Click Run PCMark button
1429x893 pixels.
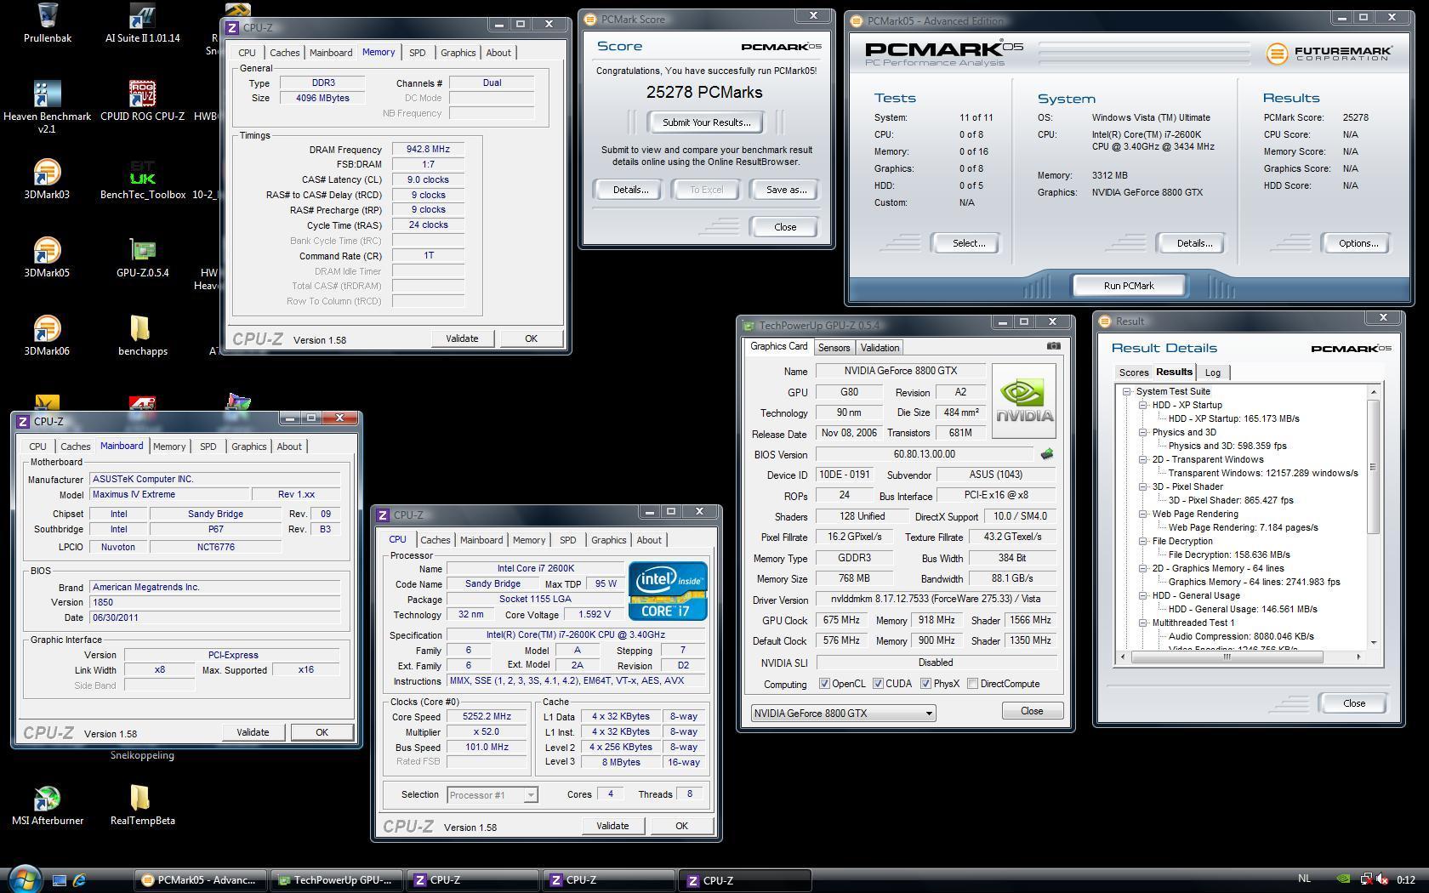click(x=1129, y=286)
